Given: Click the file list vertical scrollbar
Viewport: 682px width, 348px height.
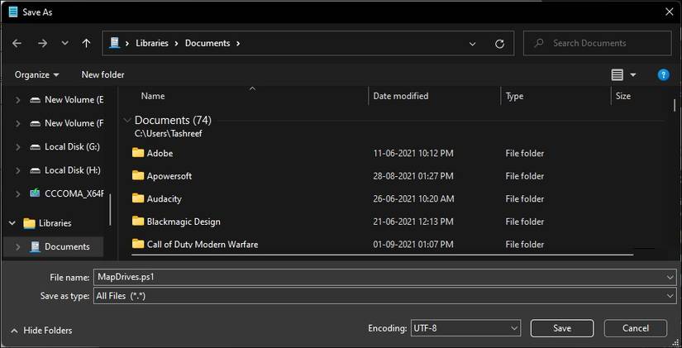Looking at the screenshot, I should point(675,105).
